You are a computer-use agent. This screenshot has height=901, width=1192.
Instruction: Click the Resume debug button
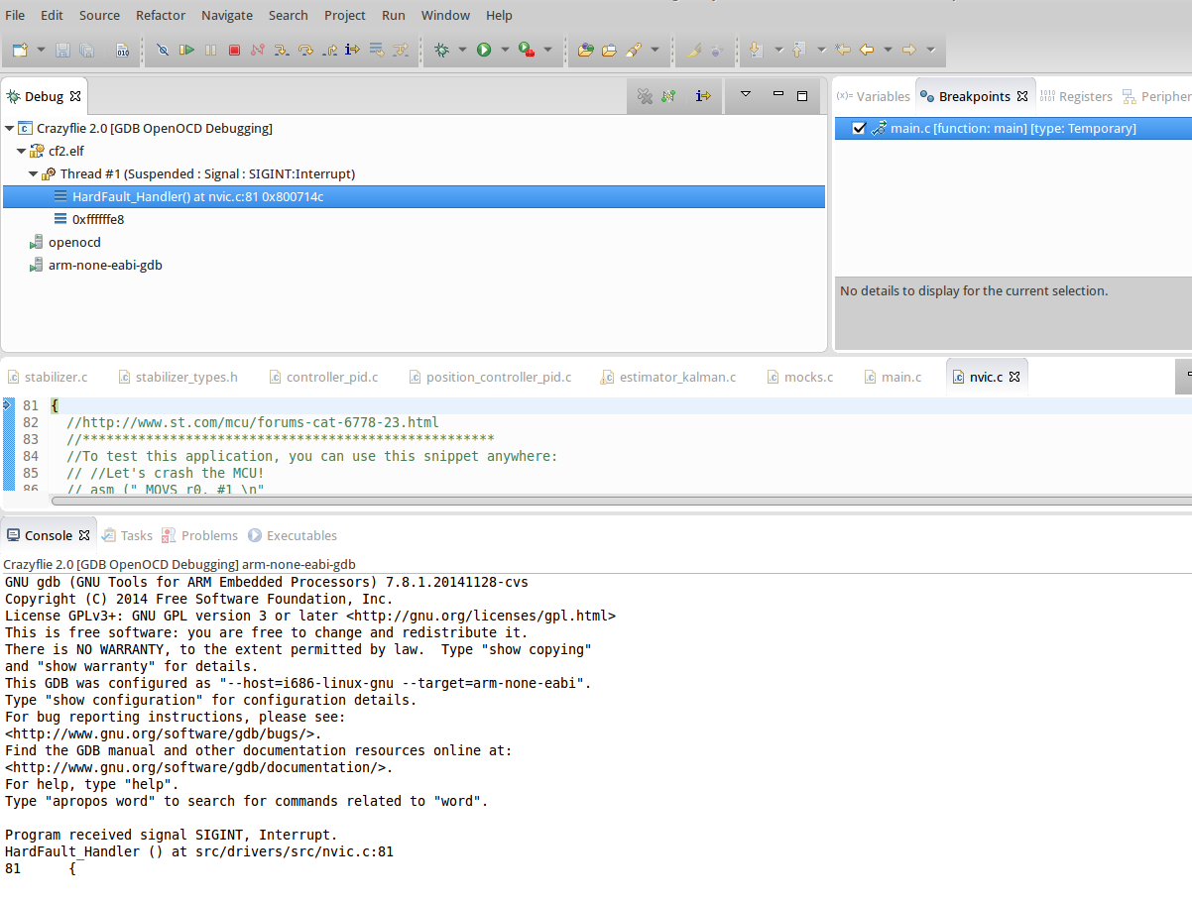(186, 50)
